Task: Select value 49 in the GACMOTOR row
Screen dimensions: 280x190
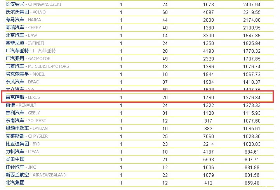Action: click(165, 59)
